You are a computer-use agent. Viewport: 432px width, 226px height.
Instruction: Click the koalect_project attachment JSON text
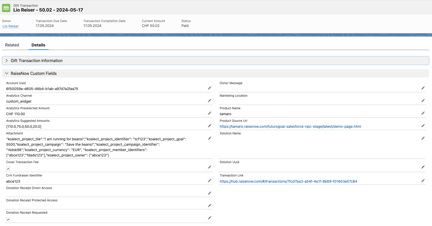point(96,147)
